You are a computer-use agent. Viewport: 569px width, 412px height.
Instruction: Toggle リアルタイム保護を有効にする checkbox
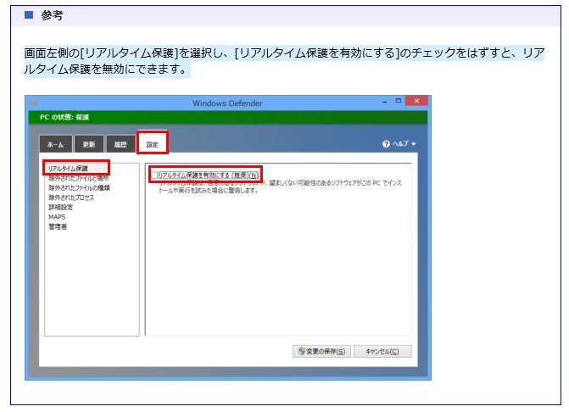tap(154, 175)
